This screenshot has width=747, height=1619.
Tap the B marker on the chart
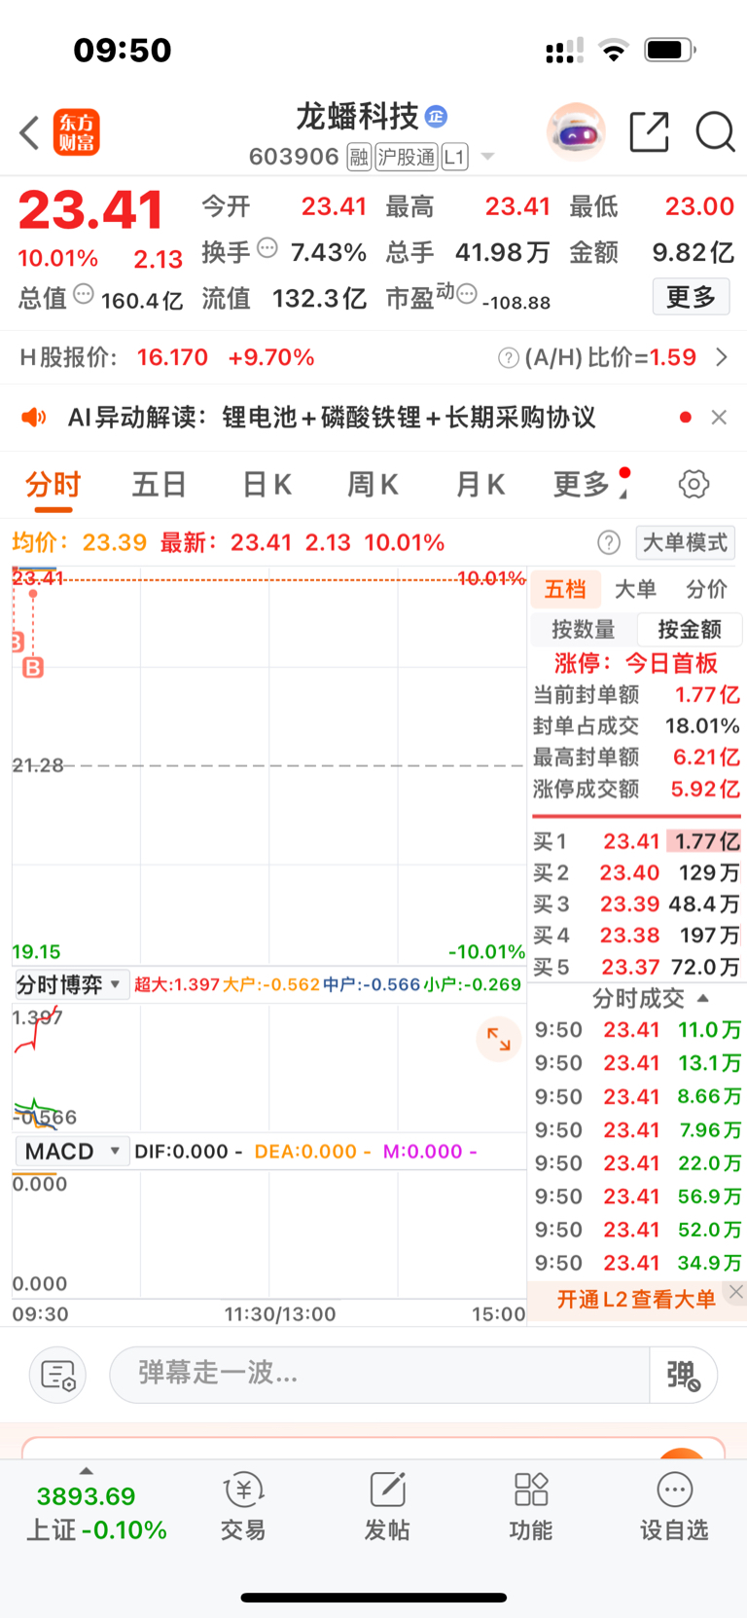[x=33, y=668]
